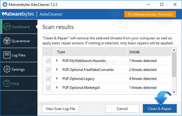Select the PUP.Optional.Marketgid entry text
The width and height of the screenshot is (182, 116).
(81, 88)
